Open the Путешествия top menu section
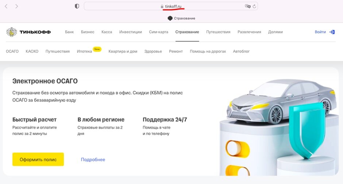 (x=218, y=32)
